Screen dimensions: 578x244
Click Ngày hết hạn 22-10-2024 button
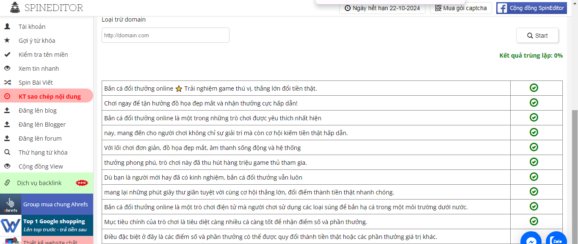pyautogui.click(x=382, y=8)
